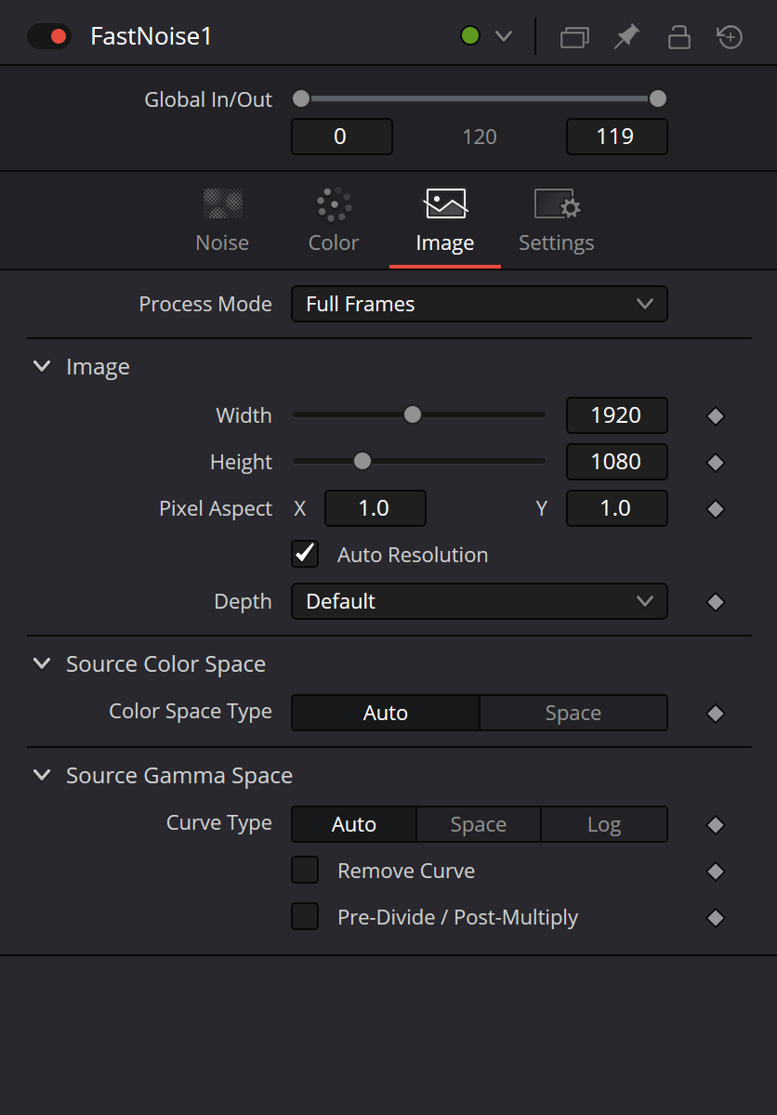Click the Global Out value field 119
The width and height of the screenshot is (777, 1115).
[x=617, y=137]
